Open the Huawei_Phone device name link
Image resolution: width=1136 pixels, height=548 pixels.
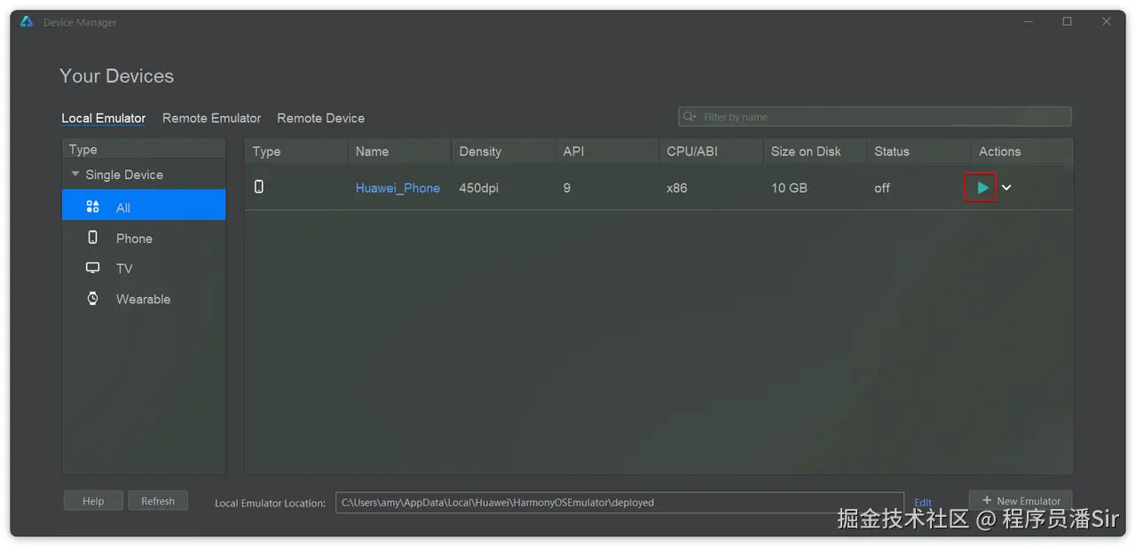click(398, 188)
